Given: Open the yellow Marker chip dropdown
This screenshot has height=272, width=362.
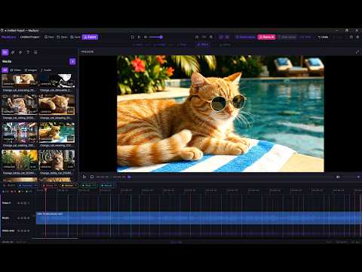Looking at the screenshot, I should click(x=69, y=185).
